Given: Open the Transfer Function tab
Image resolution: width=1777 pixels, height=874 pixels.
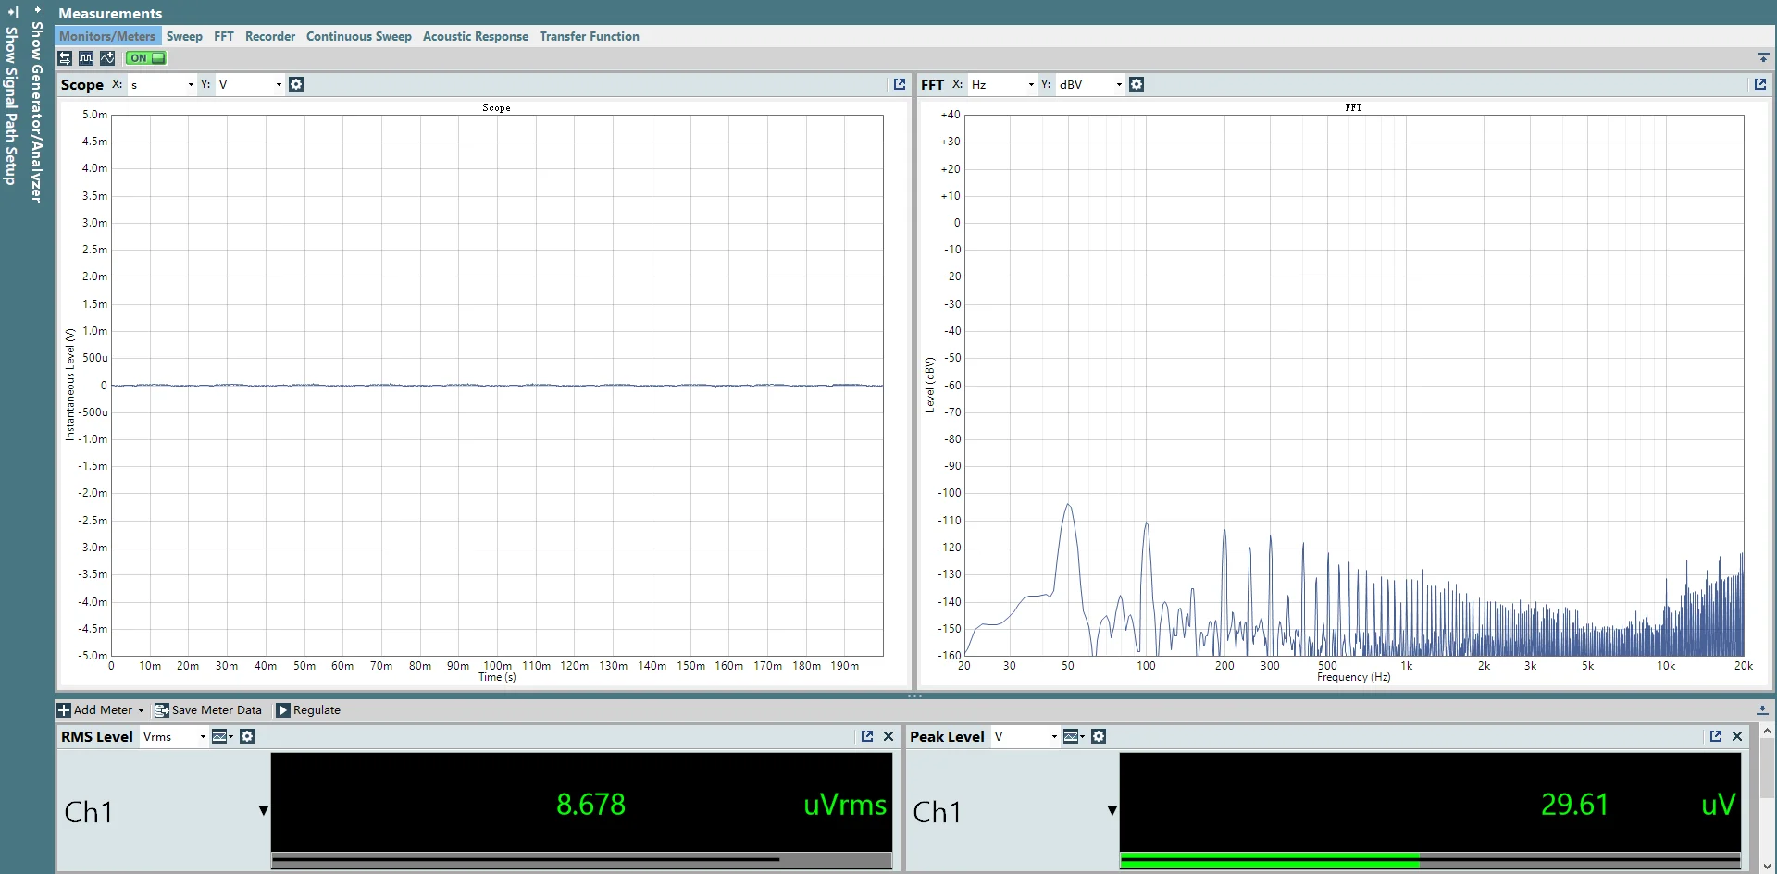Looking at the screenshot, I should [590, 36].
